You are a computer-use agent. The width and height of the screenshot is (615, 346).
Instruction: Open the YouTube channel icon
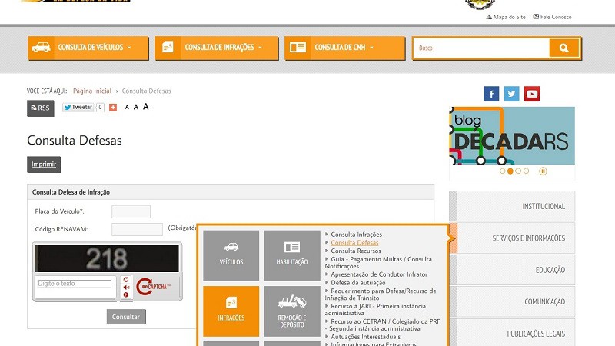click(x=532, y=94)
